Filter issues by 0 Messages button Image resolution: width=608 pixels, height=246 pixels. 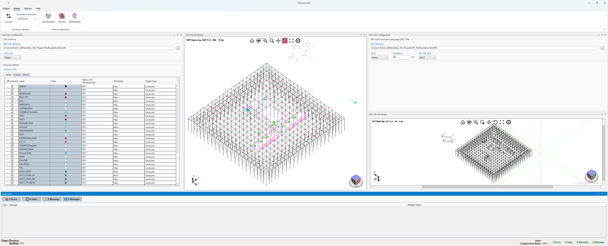coord(72,199)
